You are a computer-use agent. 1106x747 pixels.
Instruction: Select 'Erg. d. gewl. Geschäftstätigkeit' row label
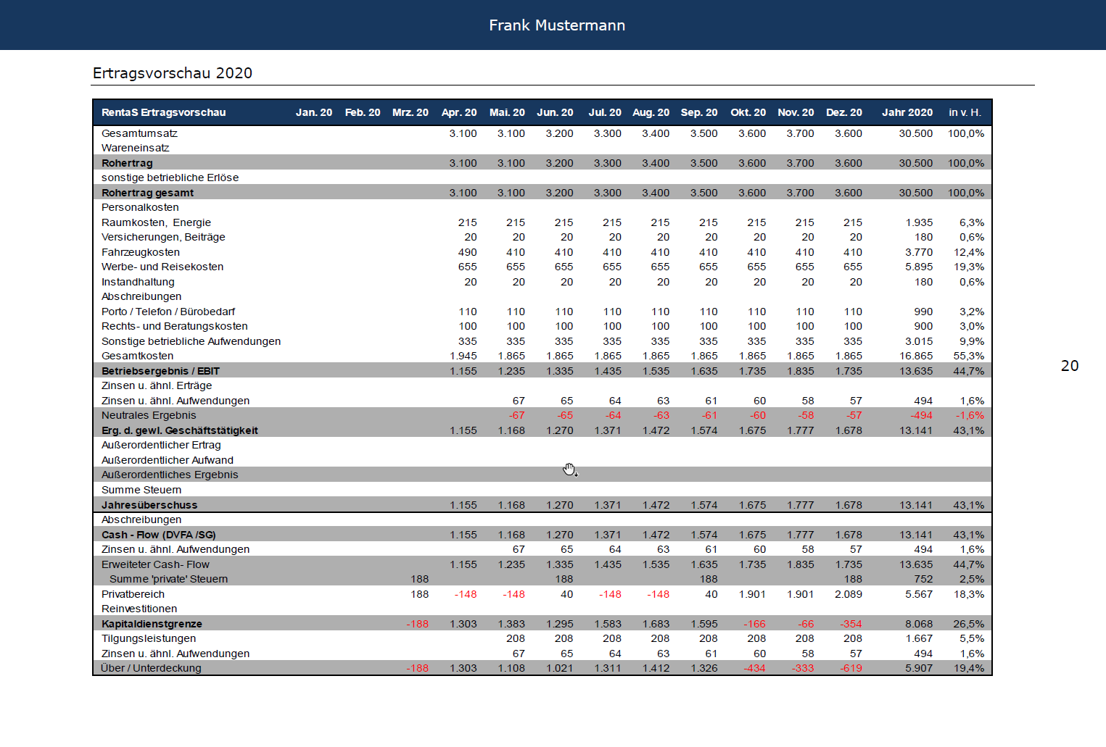pyautogui.click(x=180, y=430)
